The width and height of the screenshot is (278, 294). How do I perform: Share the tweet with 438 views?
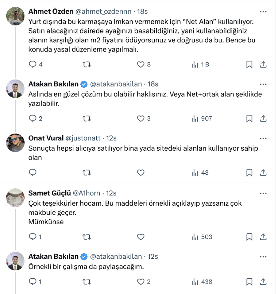(x=263, y=282)
